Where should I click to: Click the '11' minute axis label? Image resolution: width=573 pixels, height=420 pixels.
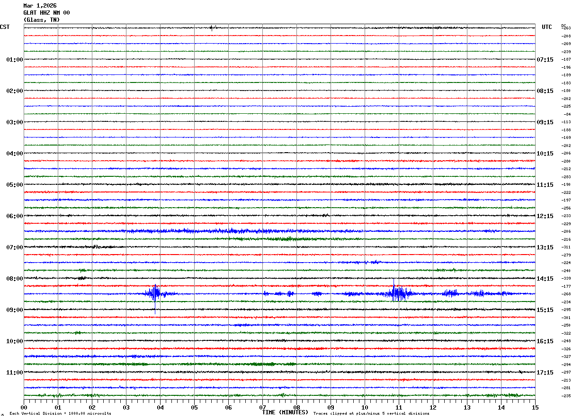[x=399, y=407]
